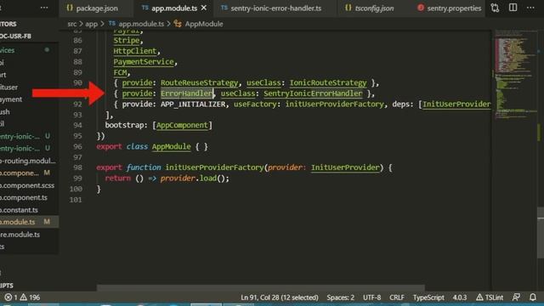This screenshot has width=544, height=306.
Task: Click TypeScript version 4.0.3
Action: pyautogui.click(x=459, y=297)
